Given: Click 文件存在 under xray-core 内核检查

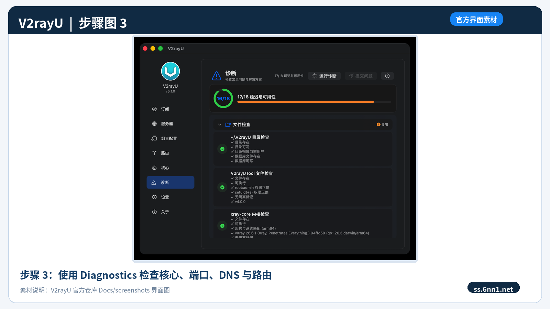Looking at the screenshot, I should (x=240, y=219).
